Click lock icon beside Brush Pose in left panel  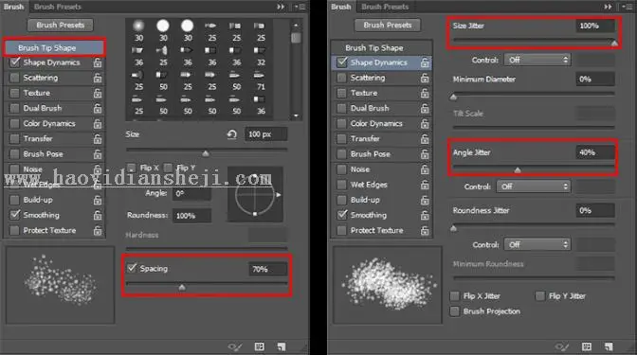point(98,154)
